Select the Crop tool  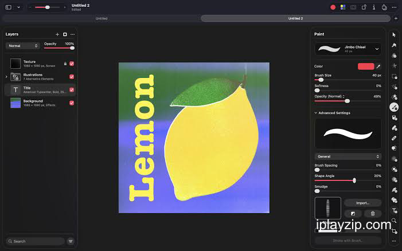click(x=394, y=231)
